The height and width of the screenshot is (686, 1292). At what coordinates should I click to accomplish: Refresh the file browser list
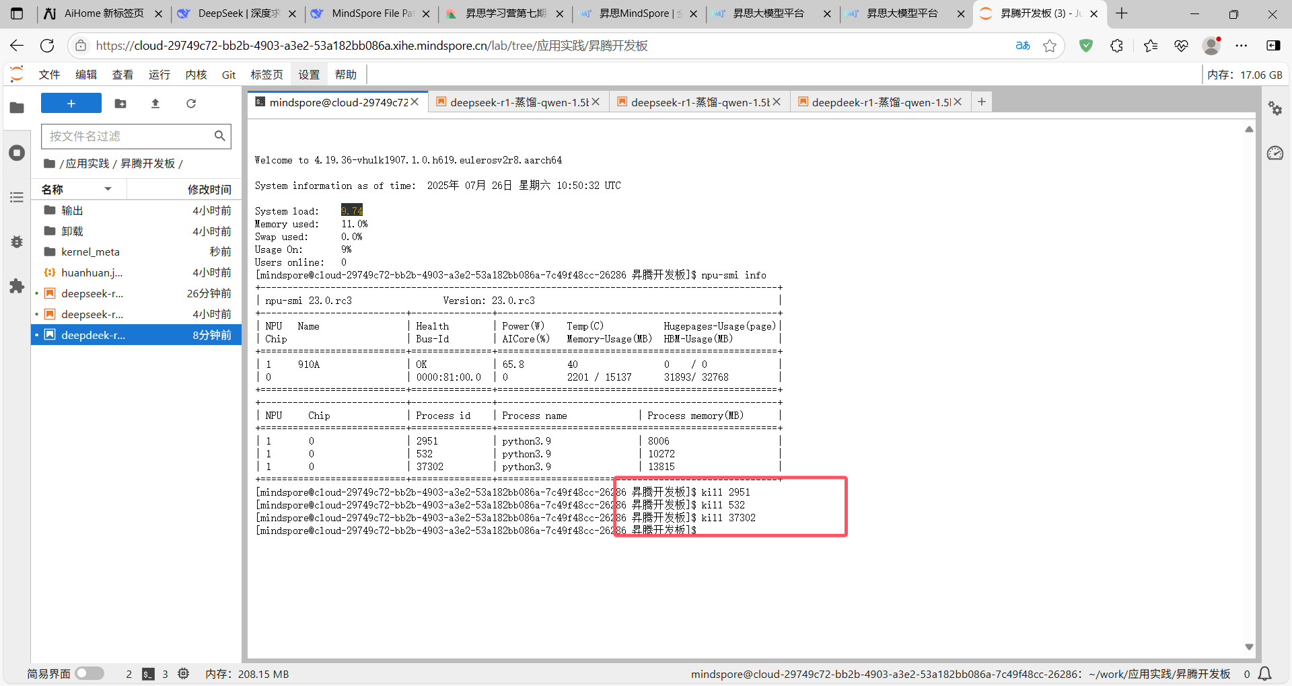191,104
